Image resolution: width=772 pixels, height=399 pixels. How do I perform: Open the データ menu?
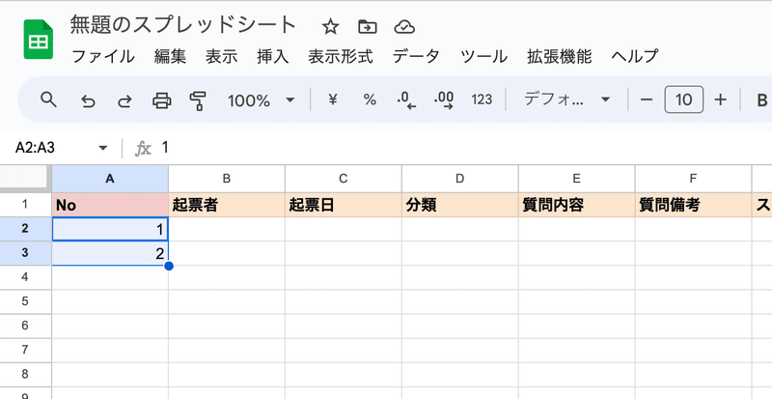point(416,56)
